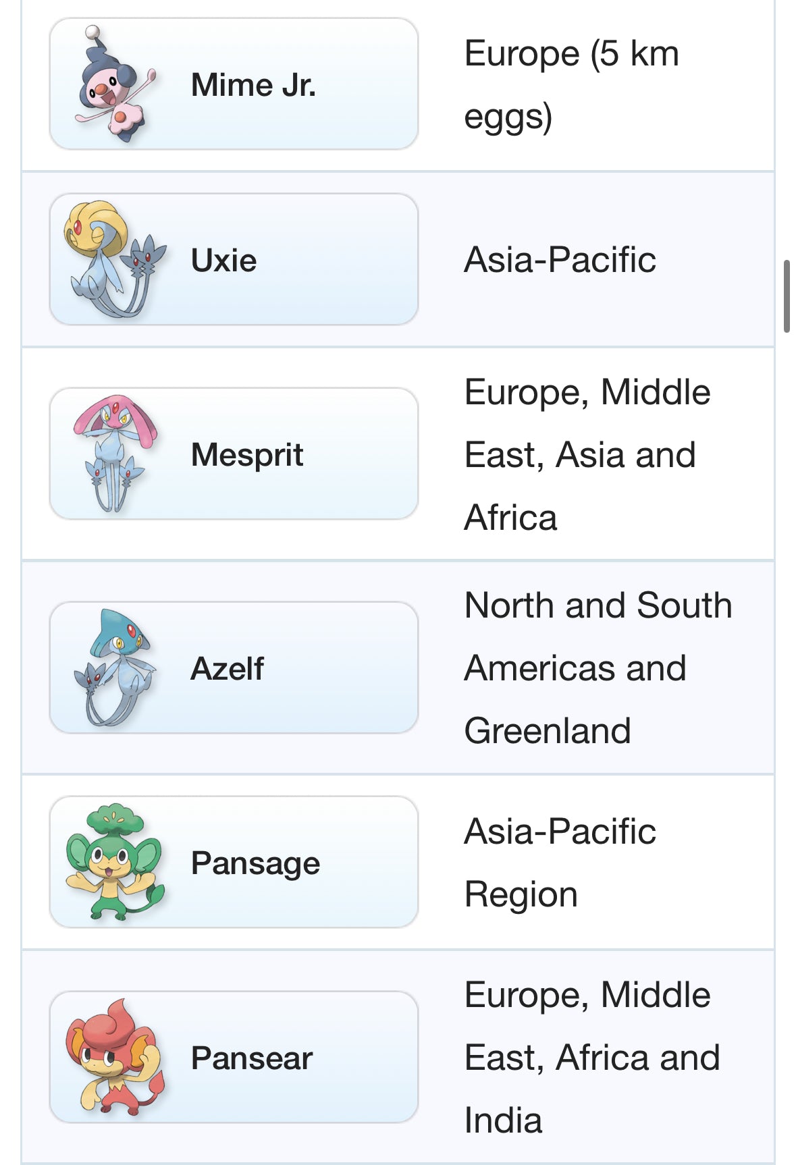The image size is (796, 1165).
Task: Click the Pansage artwork image
Action: [115, 862]
